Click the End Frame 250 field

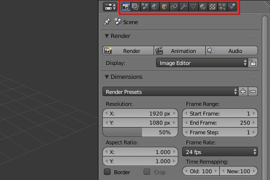[x=220, y=123]
